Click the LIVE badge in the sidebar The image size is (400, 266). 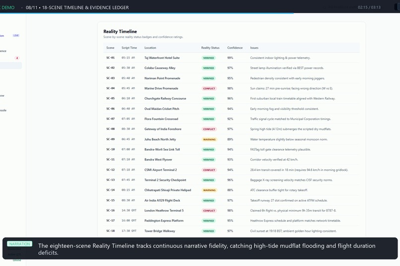16,35
